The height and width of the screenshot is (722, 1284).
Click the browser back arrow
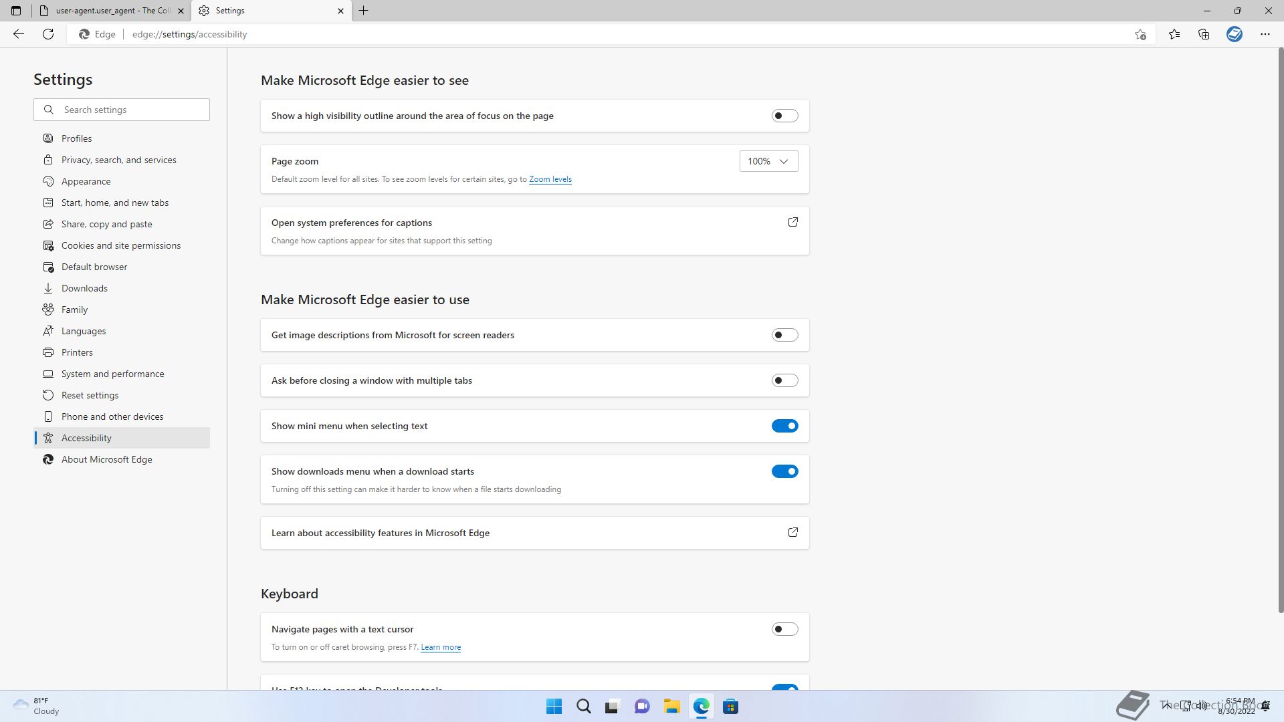(19, 34)
